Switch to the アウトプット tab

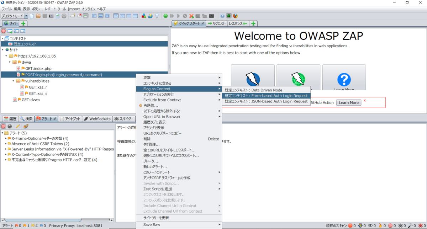click(x=70, y=119)
